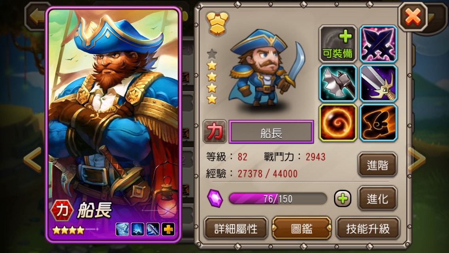Select the crossed swords equipment icon
This screenshot has height=253, width=449.
(378, 44)
